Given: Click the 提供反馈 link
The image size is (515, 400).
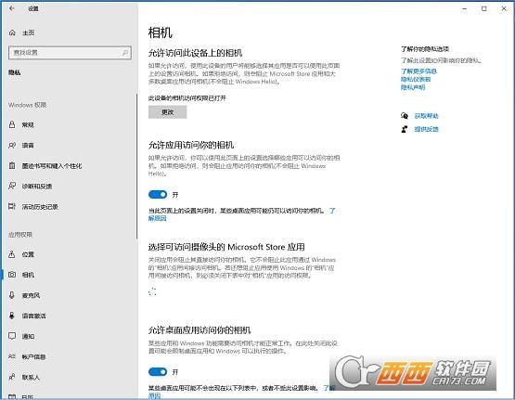Looking at the screenshot, I should pos(426,129).
